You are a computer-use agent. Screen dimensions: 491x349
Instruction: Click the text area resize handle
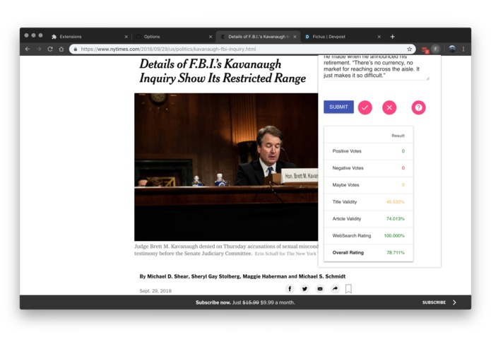click(427, 78)
